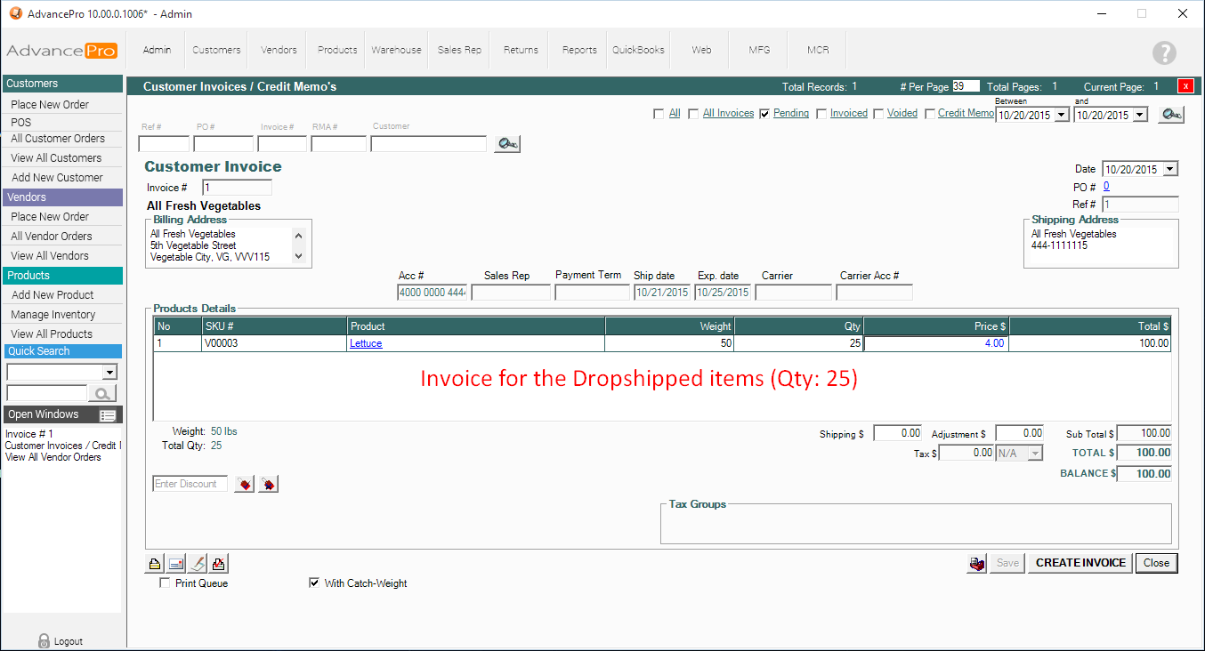The image size is (1205, 651).
Task: Open the Warehouse menu
Action: point(396,50)
